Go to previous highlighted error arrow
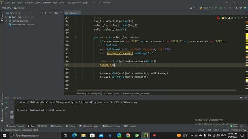This screenshot has width=248, height=139. click(242, 18)
